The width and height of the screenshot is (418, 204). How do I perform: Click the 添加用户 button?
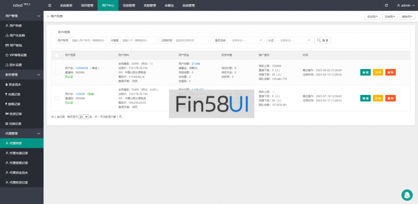coord(372,17)
